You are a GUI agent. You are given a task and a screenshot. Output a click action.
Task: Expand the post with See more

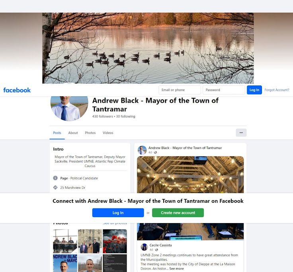pos(176,269)
